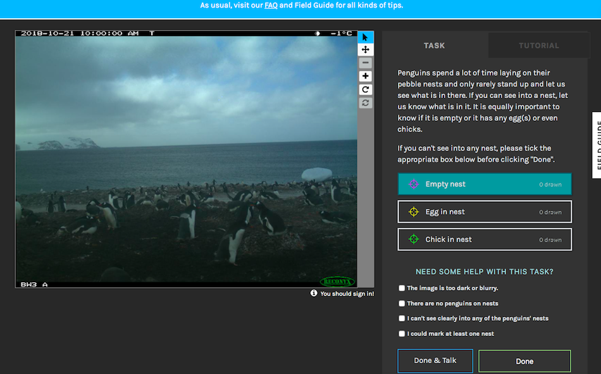Screen dimensions: 601x374
Task: Tick 'There are no penguins on nests'
Action: (402, 303)
